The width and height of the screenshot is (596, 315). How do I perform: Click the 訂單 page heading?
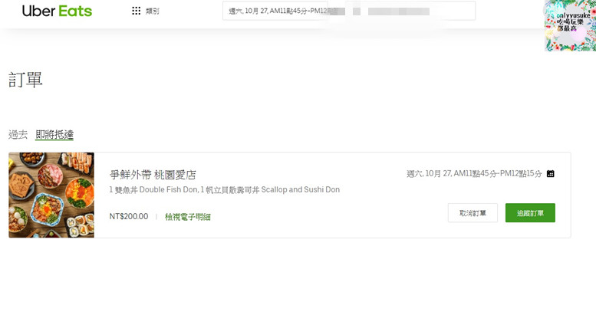coord(25,80)
